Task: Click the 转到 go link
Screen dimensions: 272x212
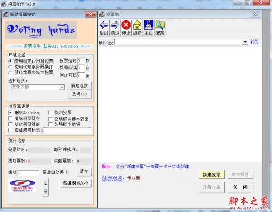Action: coord(254,41)
